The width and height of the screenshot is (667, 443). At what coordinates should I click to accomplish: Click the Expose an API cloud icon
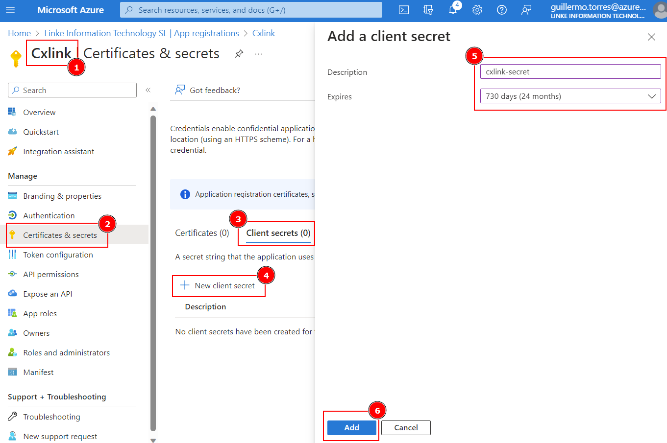click(12, 294)
